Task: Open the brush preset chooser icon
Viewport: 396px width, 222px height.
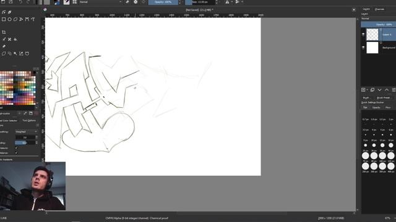Action: coord(66,2)
